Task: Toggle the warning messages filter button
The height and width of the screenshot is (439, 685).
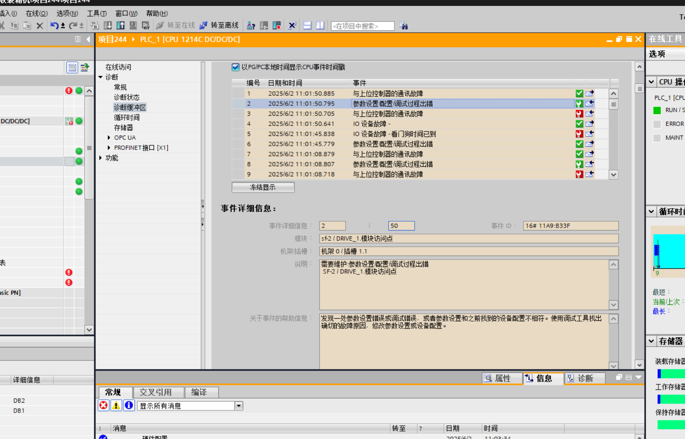Action: (116, 405)
